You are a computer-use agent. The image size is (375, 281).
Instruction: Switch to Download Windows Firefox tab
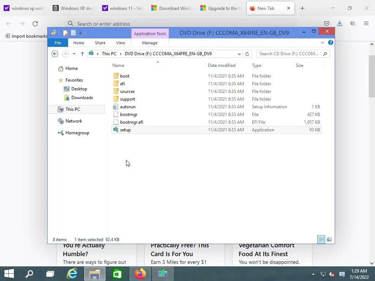[171, 8]
